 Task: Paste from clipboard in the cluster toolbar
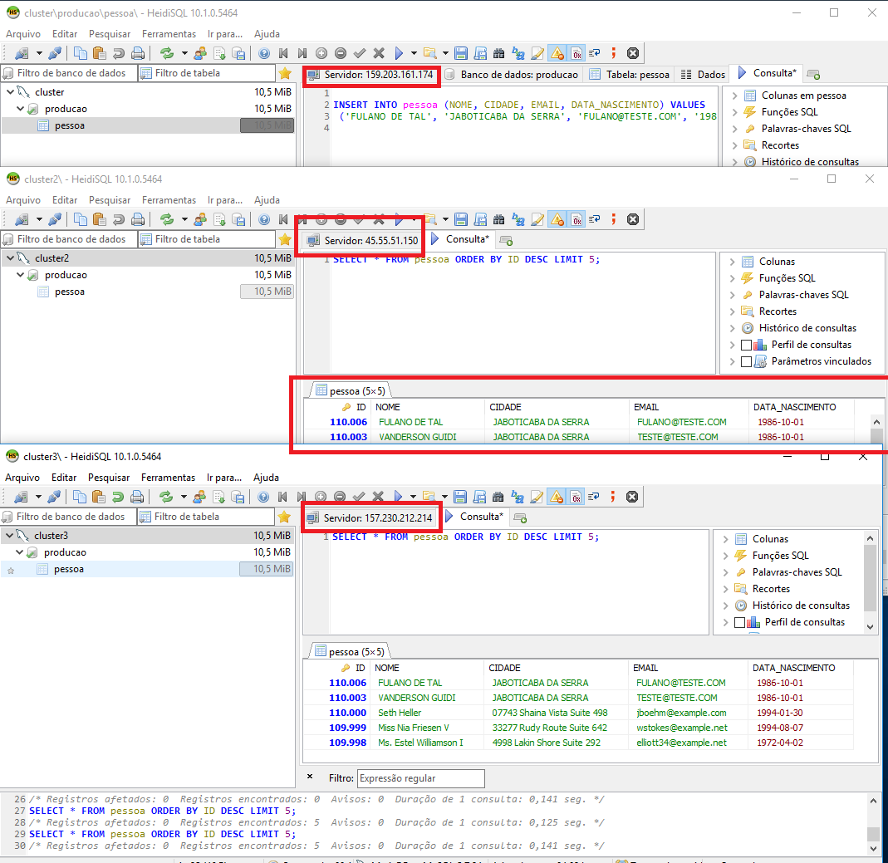(102, 52)
